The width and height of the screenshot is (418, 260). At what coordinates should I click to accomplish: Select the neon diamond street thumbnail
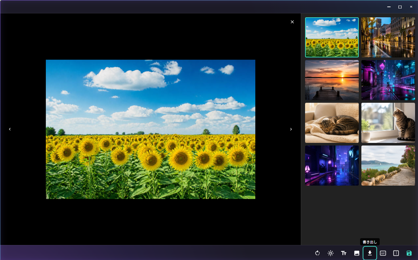[388, 80]
